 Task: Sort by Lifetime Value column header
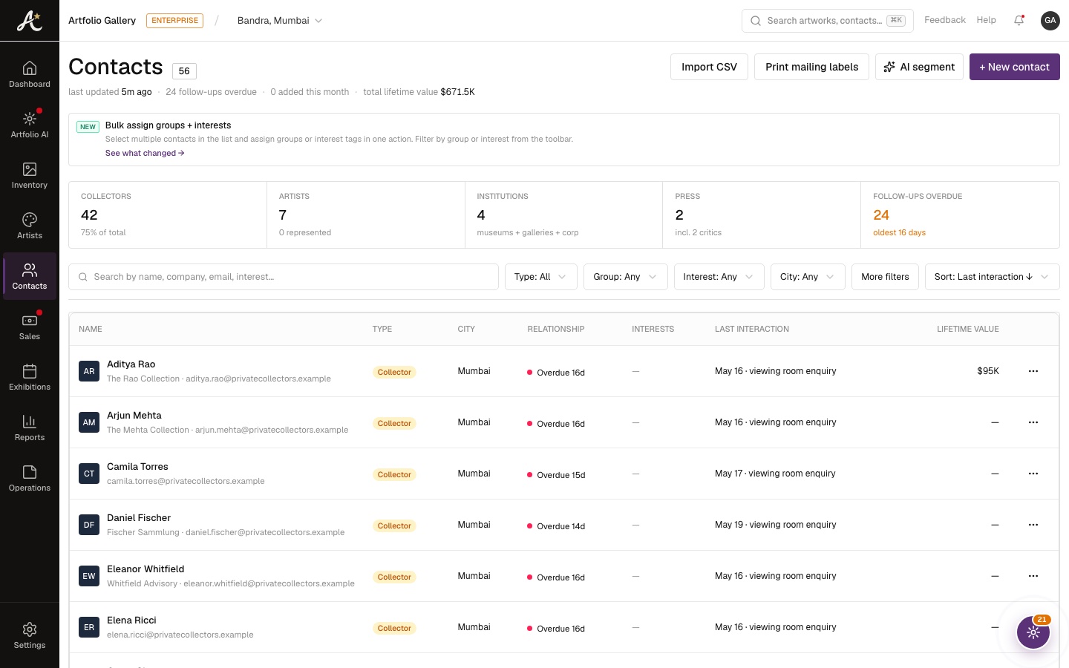[967, 329]
